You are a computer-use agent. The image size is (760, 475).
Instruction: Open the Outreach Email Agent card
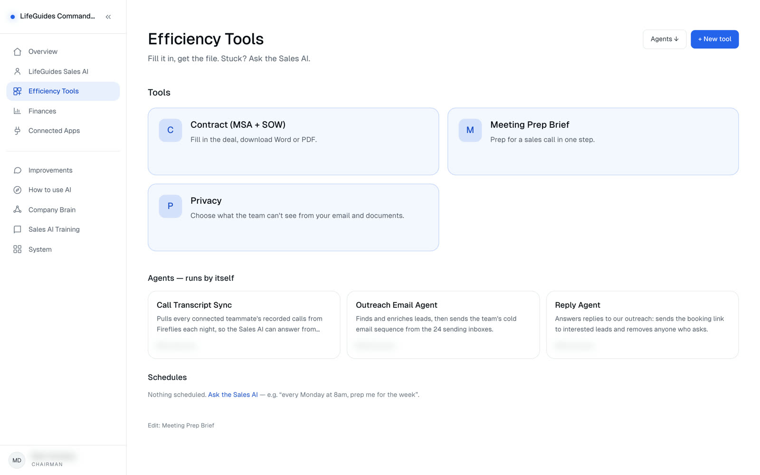pos(443,325)
